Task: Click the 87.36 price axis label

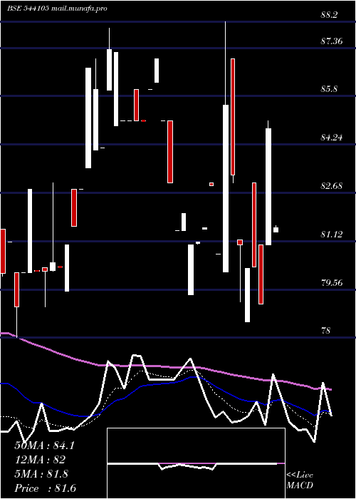Action: point(332,41)
